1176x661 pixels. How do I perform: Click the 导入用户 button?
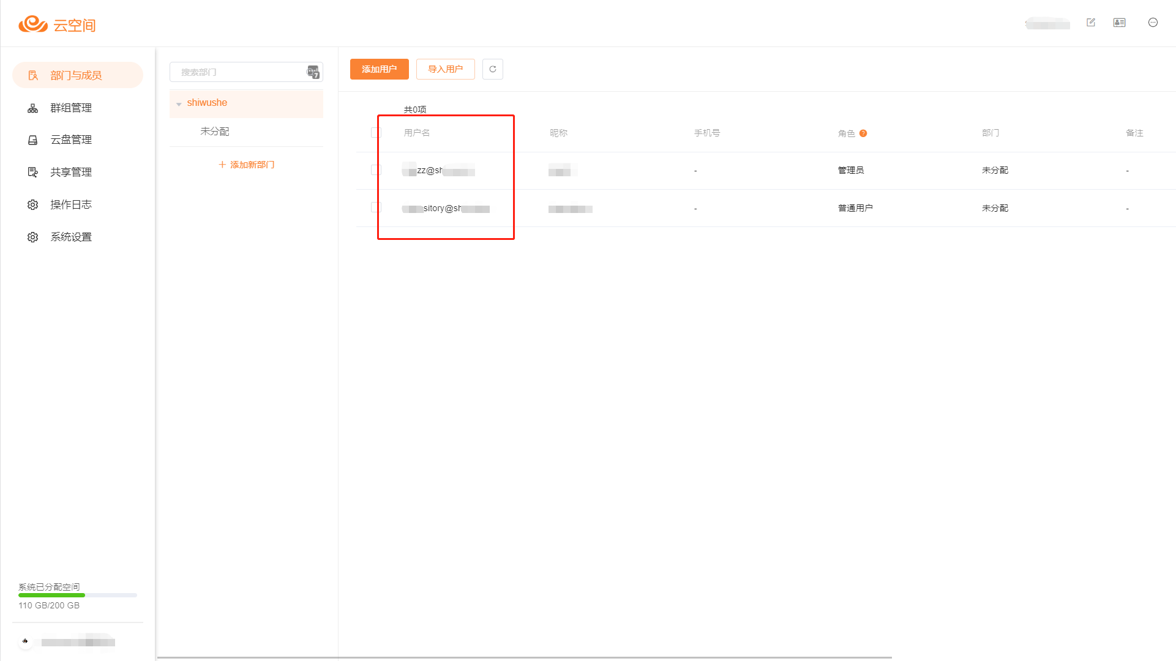pyautogui.click(x=445, y=69)
